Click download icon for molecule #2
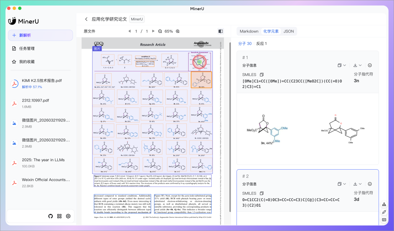This screenshot has height=231, width=394. 355,184
